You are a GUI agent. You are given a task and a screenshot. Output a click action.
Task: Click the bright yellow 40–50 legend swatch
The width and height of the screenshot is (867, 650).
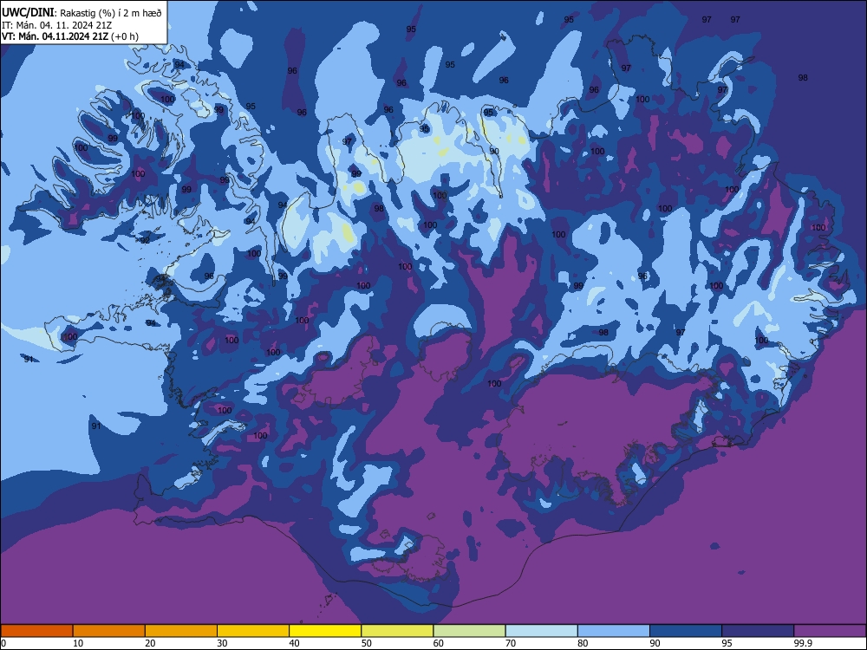click(325, 631)
